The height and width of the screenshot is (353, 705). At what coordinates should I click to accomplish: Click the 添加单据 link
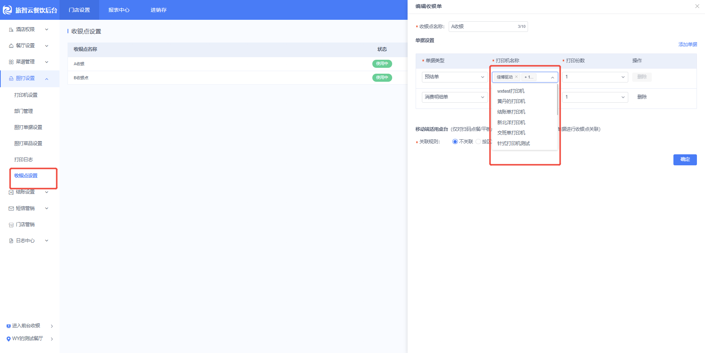[x=688, y=44]
